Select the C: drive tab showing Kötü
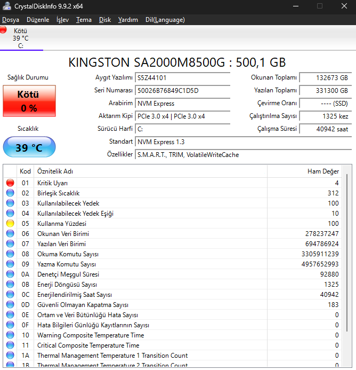The height and width of the screenshot is (370, 356). click(x=21, y=38)
